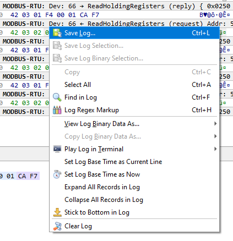Click the stopwatch icon for base time
The height and width of the screenshot is (241, 233).
(x=57, y=174)
